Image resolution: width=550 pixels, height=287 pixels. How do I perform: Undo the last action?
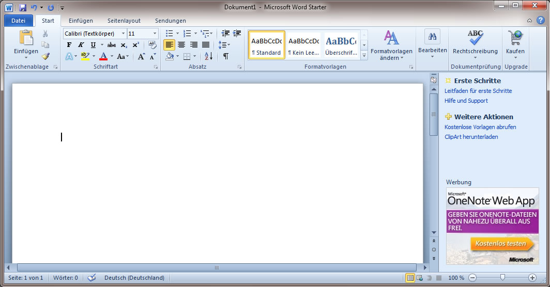click(x=34, y=7)
